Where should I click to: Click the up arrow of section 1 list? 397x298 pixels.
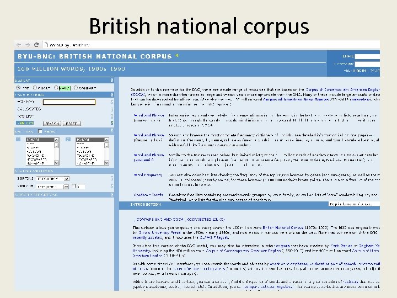point(56,140)
